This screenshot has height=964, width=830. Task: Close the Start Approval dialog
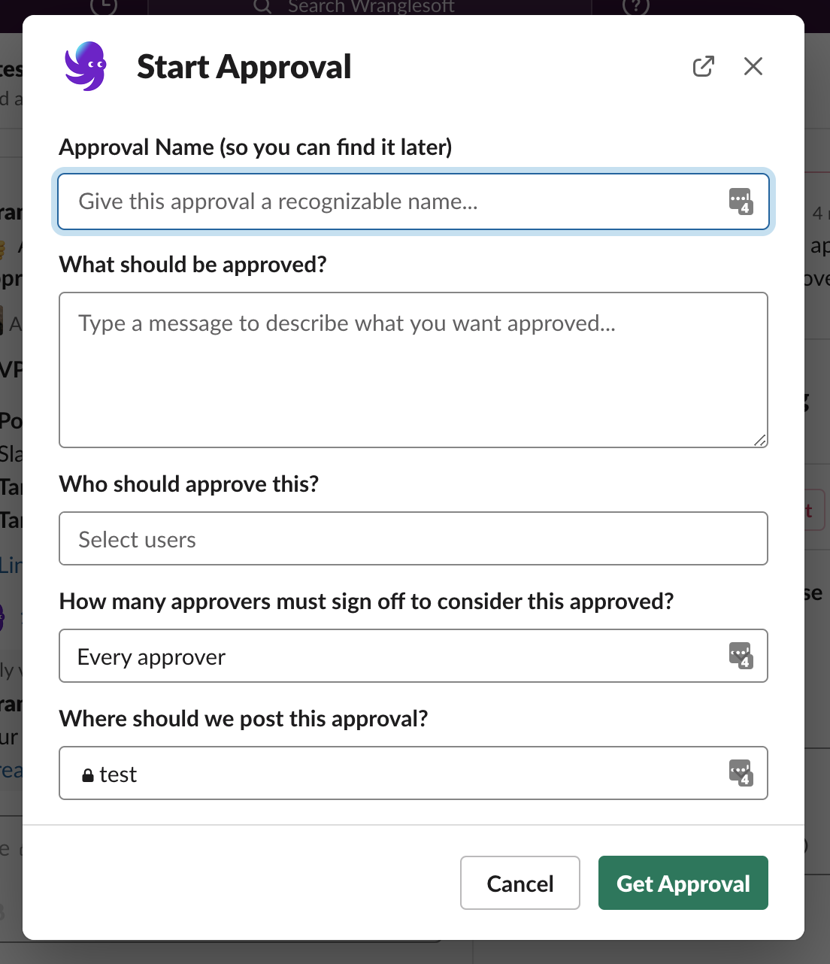click(x=753, y=66)
